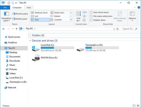Screen dimensions: 141x108
Task: Switch to large icons view in status bar
Action: (x=138, y=105)
